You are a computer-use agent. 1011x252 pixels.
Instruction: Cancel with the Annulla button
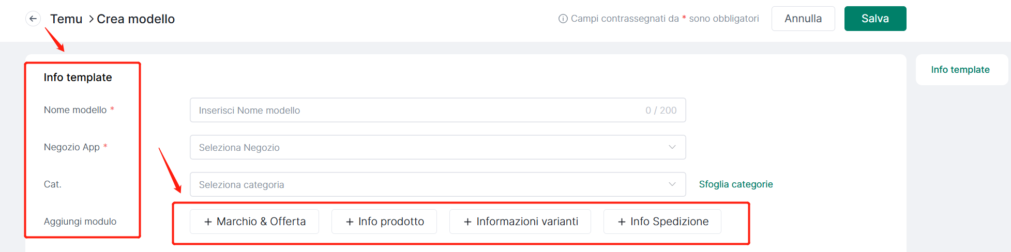point(803,19)
